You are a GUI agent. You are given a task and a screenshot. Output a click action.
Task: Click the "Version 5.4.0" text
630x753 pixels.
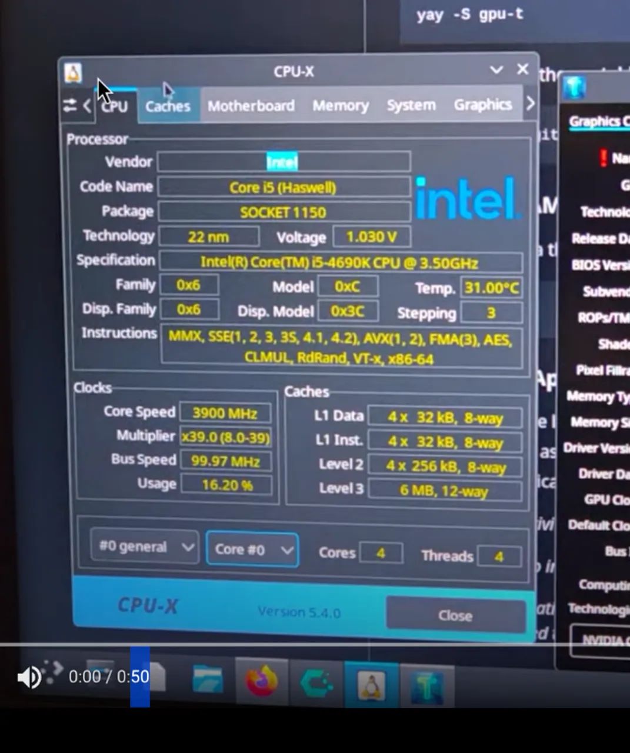pos(299,612)
